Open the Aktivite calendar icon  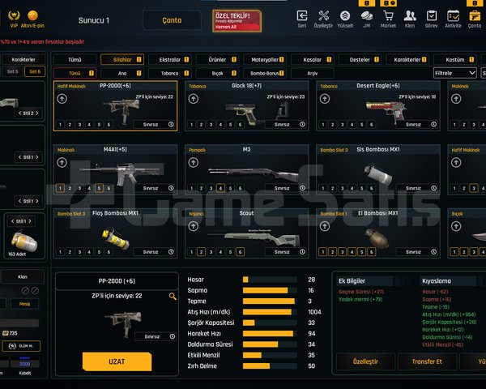click(x=453, y=16)
